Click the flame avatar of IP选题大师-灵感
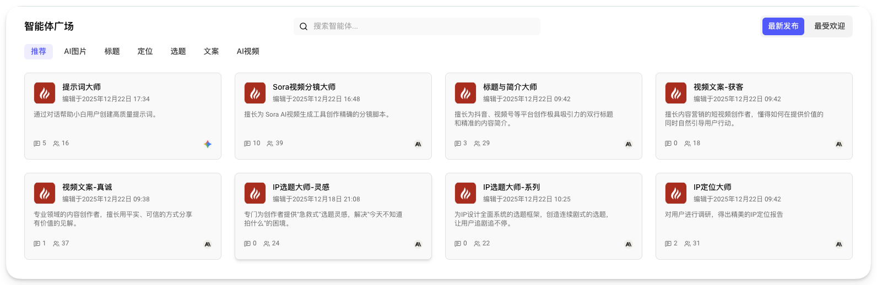The image size is (877, 285). (255, 193)
